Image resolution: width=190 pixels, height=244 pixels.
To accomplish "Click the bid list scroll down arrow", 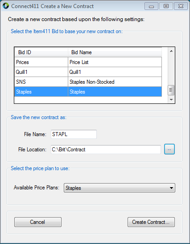I will point(171,99).
